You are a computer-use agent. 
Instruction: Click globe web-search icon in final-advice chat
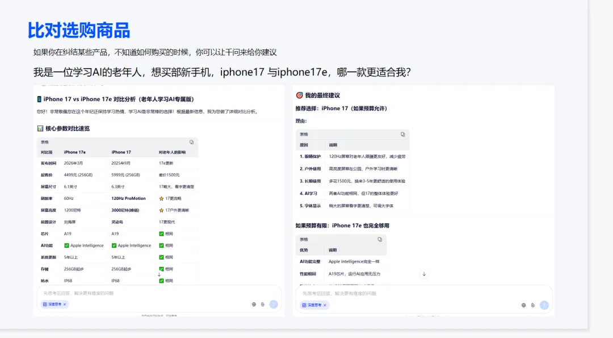[523, 305]
